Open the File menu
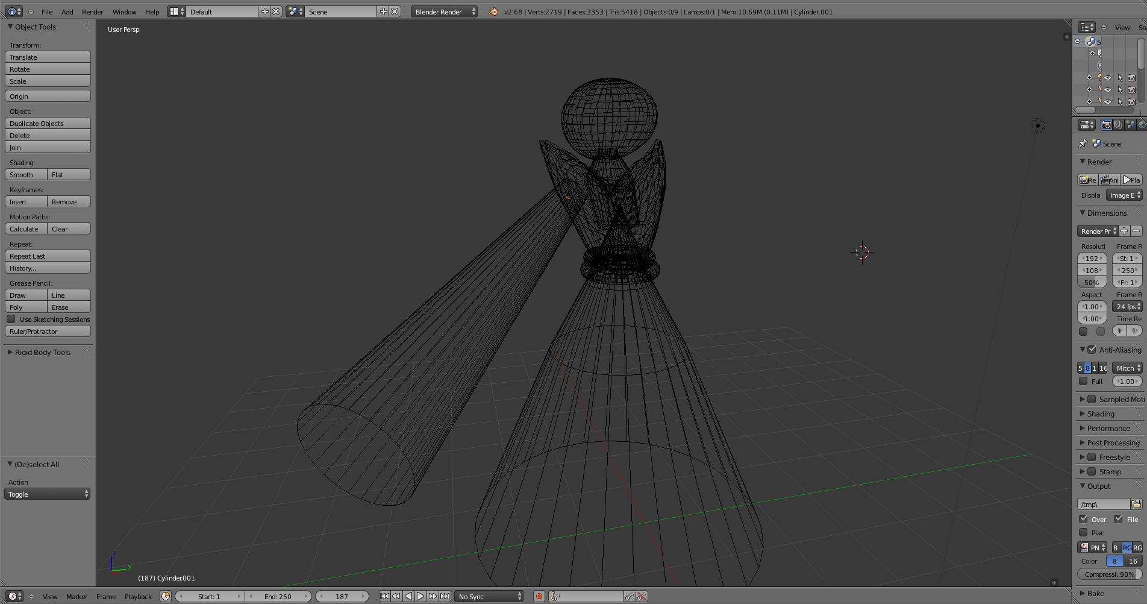 click(x=47, y=11)
